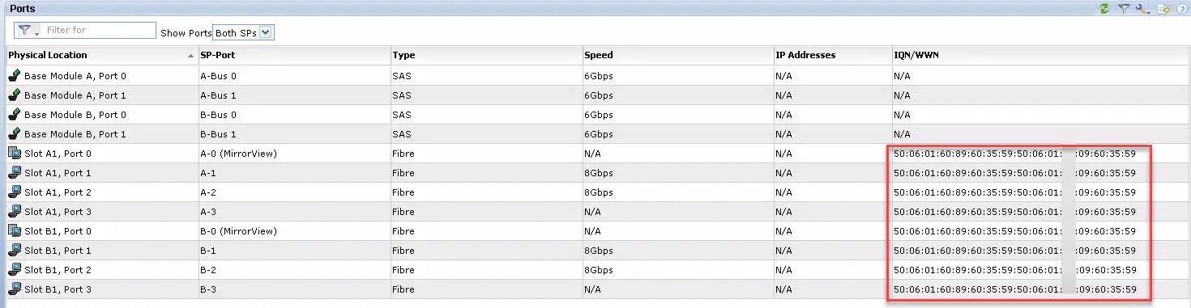Viewport: 1191px width, 308px height.
Task: Click the green refresh icon
Action: point(1103,8)
